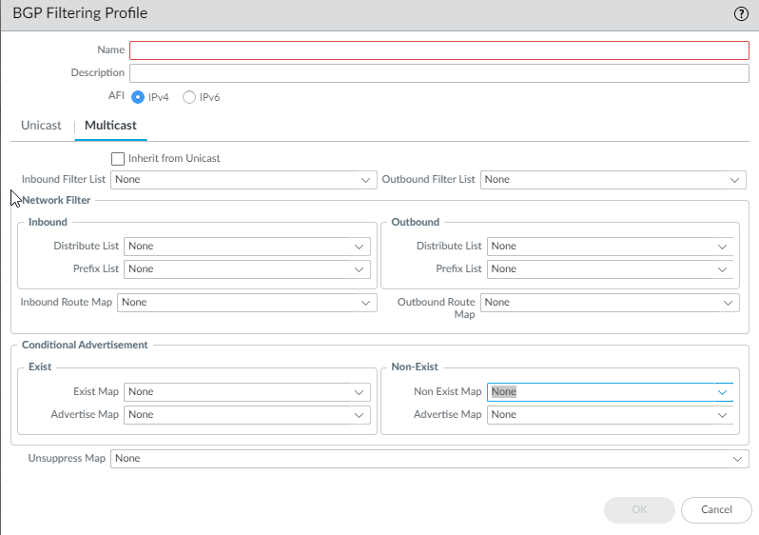Click the Description input field
The image size is (759, 535).
(438, 73)
